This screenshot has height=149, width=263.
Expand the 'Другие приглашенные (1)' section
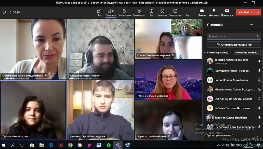205,135
